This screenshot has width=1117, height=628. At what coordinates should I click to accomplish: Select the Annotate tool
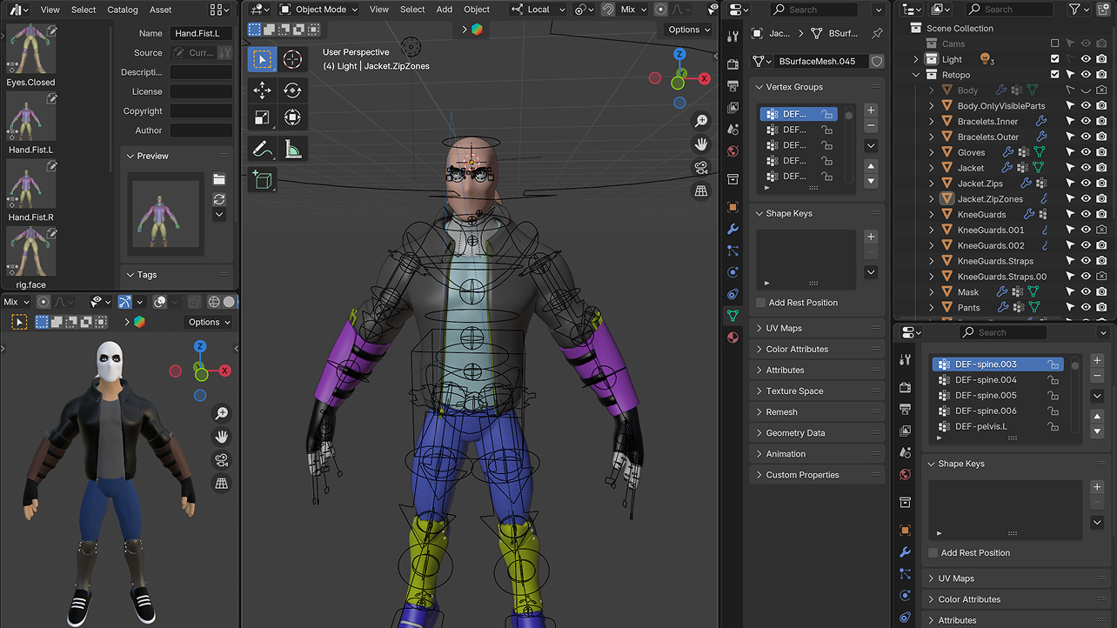pyautogui.click(x=262, y=150)
